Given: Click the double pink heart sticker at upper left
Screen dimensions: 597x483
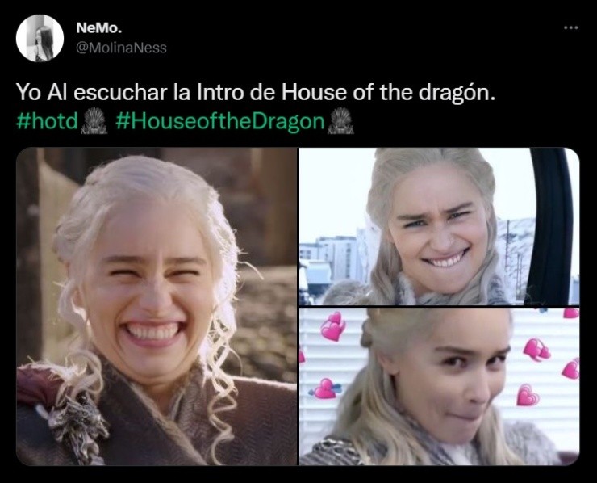Looking at the screenshot, I should (x=333, y=326).
